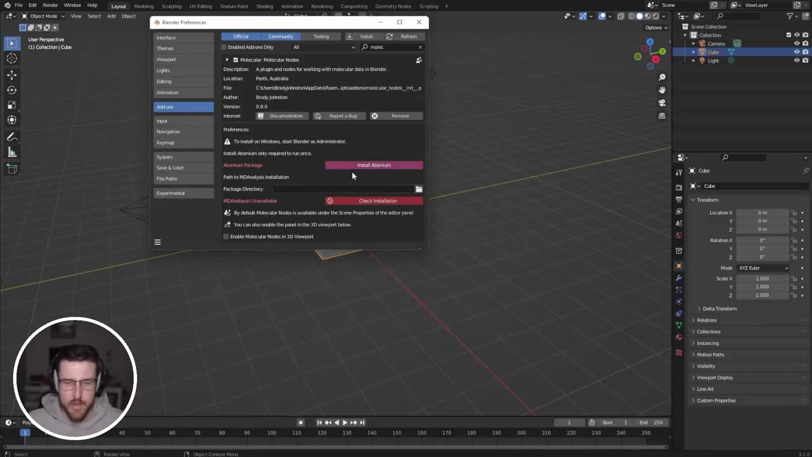The height and width of the screenshot is (457, 812).
Task: Open the Object Mode dropdown
Action: 43,16
